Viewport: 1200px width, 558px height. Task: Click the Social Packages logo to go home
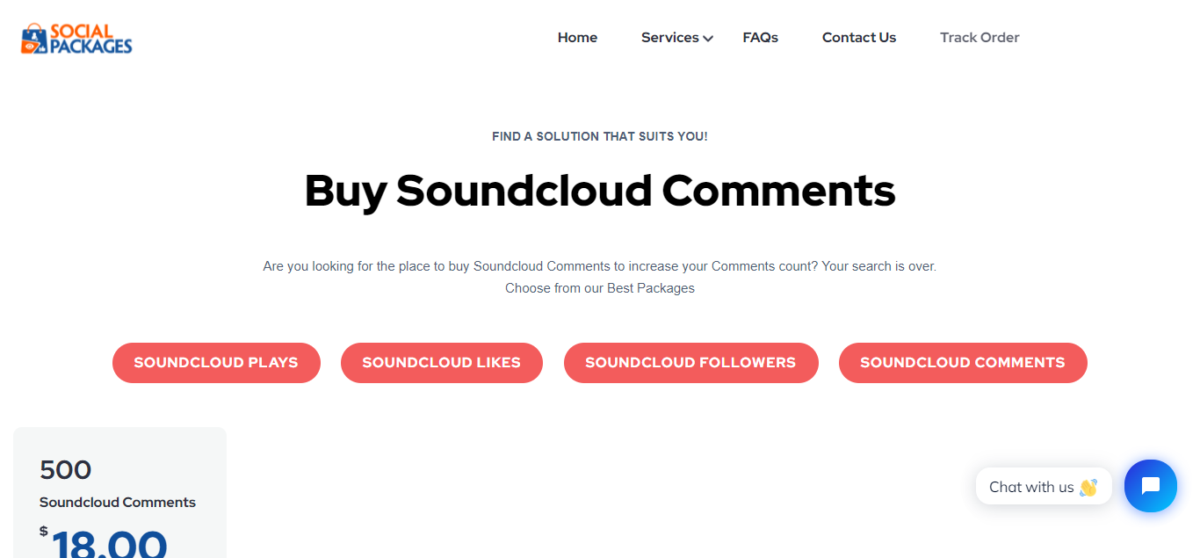tap(76, 37)
